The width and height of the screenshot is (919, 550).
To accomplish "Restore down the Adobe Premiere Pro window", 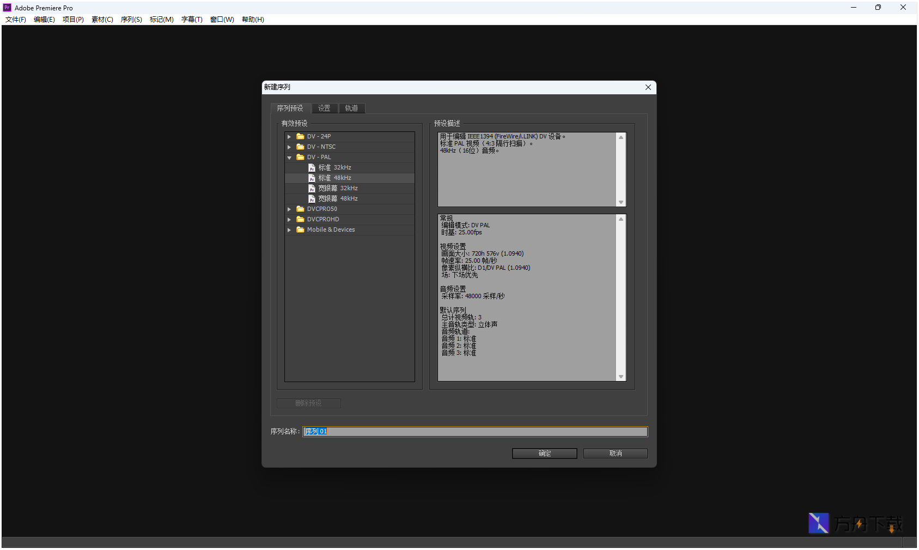I will 878,8.
